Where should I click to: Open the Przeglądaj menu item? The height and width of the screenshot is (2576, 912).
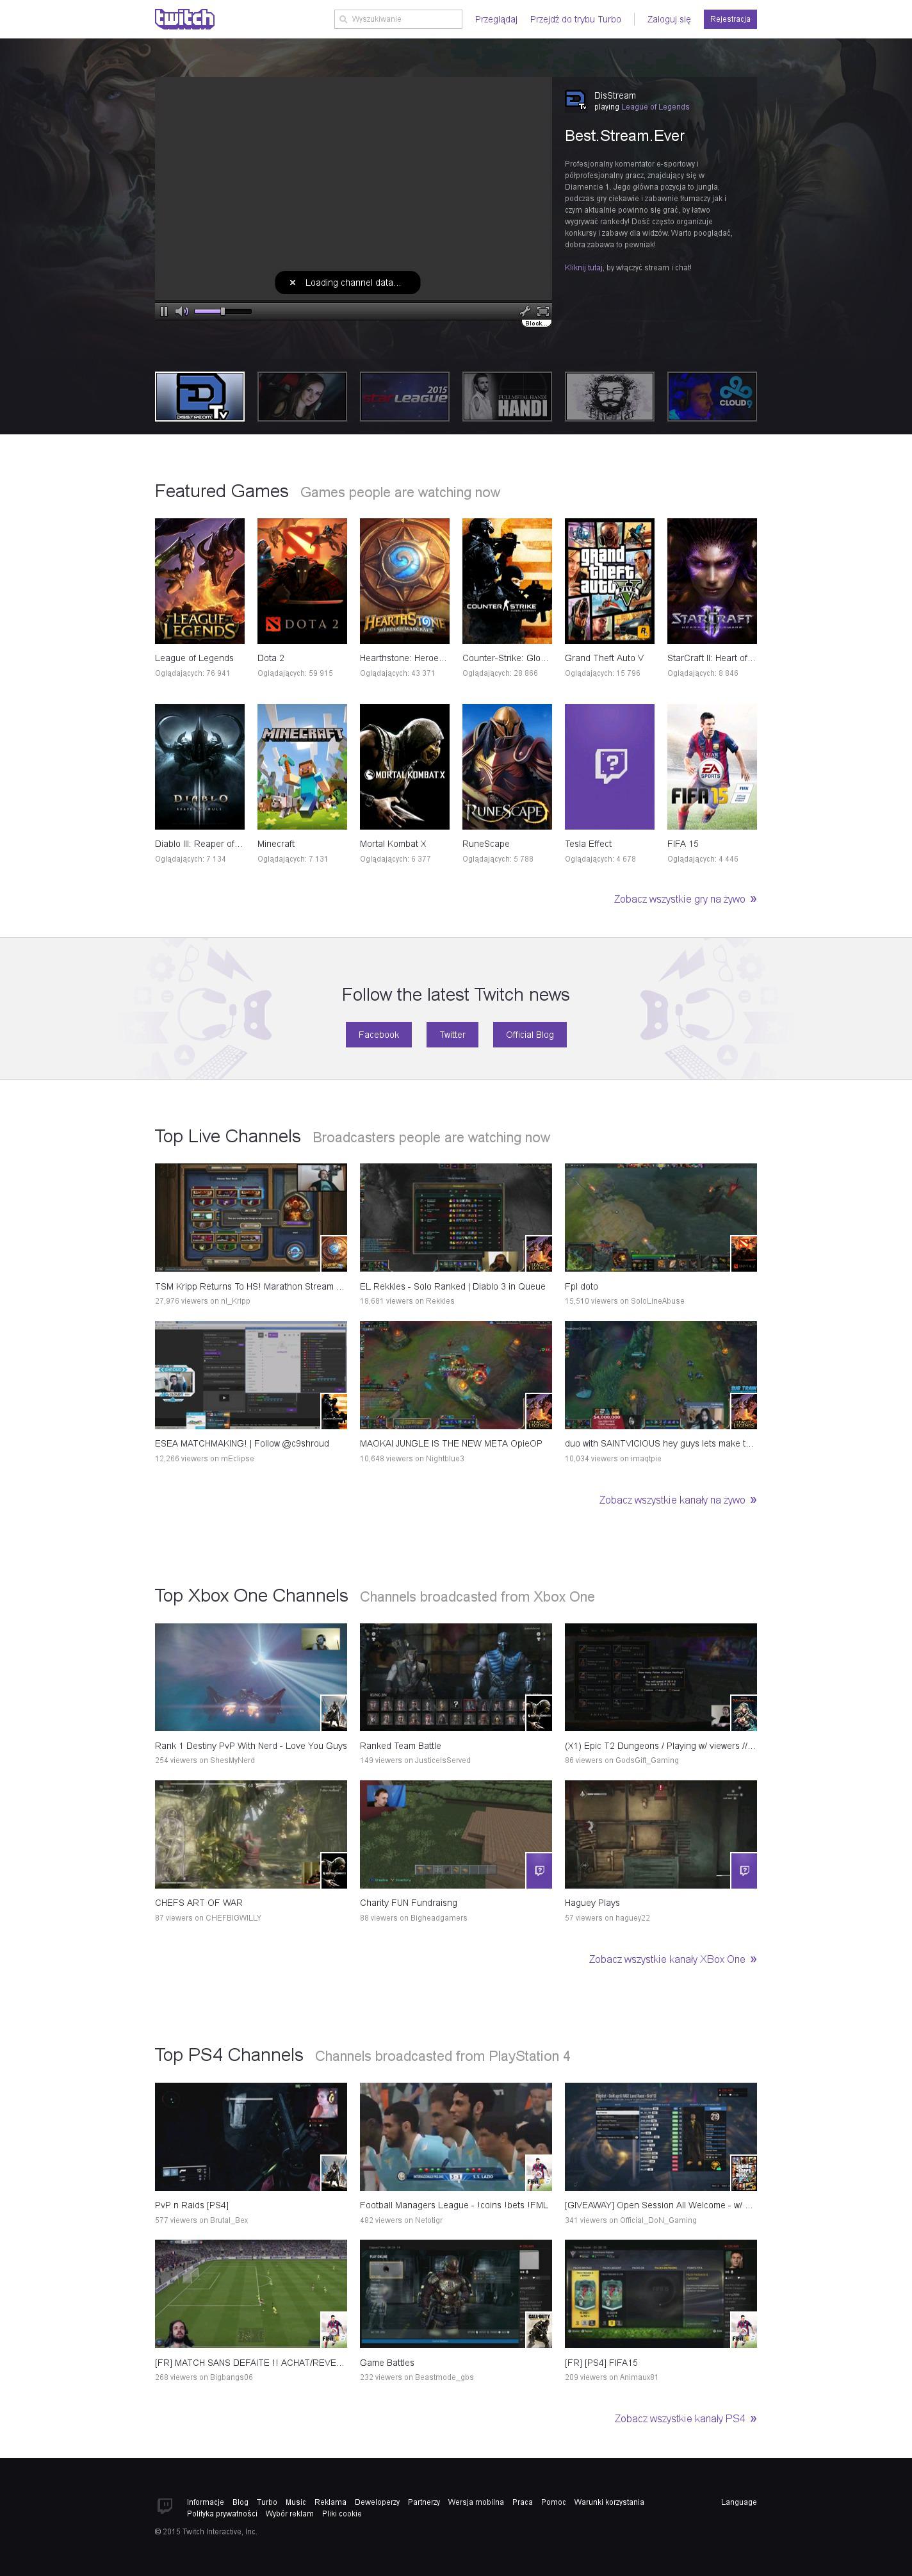coord(496,19)
